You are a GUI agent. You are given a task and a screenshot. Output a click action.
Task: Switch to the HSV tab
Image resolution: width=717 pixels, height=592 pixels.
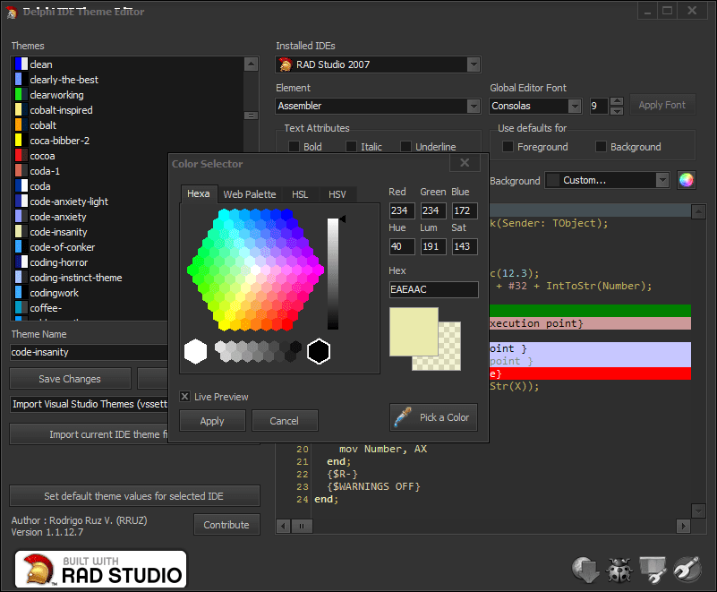(338, 194)
